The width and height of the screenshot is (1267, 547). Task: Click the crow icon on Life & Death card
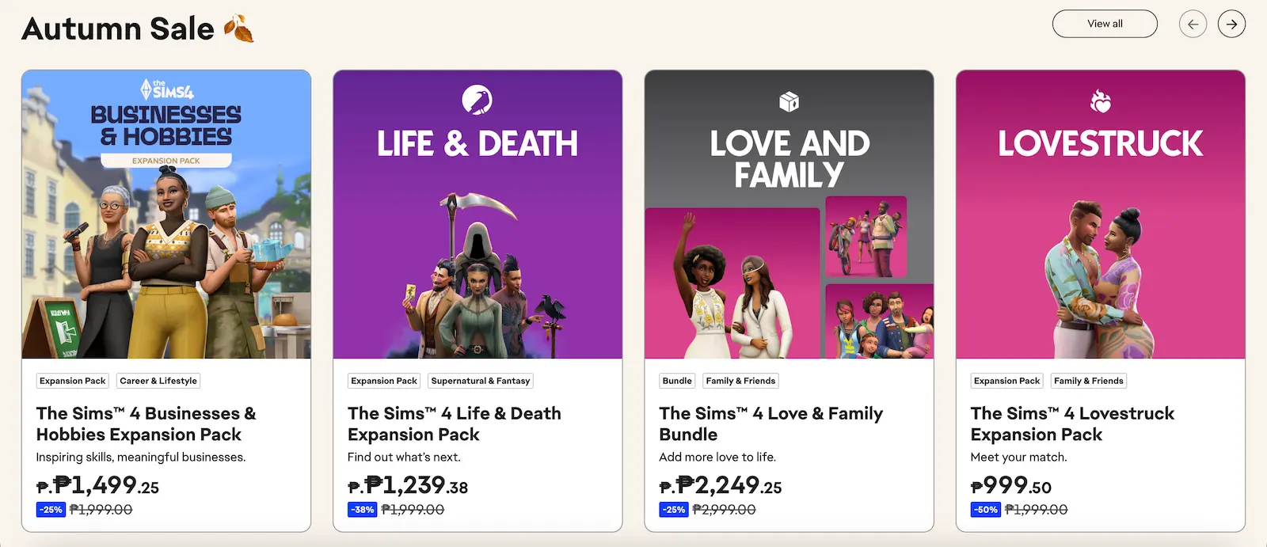pos(478,101)
